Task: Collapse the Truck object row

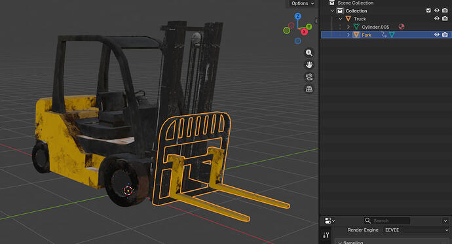Action: pos(341,19)
